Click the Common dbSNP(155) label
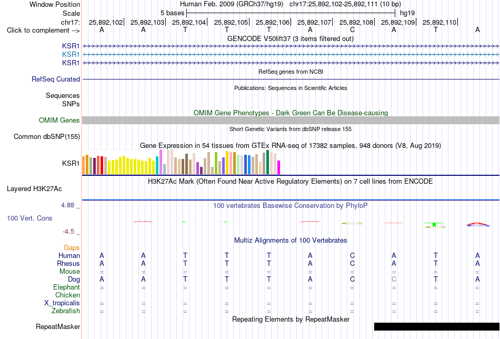This screenshot has width=500, height=339. [x=47, y=136]
